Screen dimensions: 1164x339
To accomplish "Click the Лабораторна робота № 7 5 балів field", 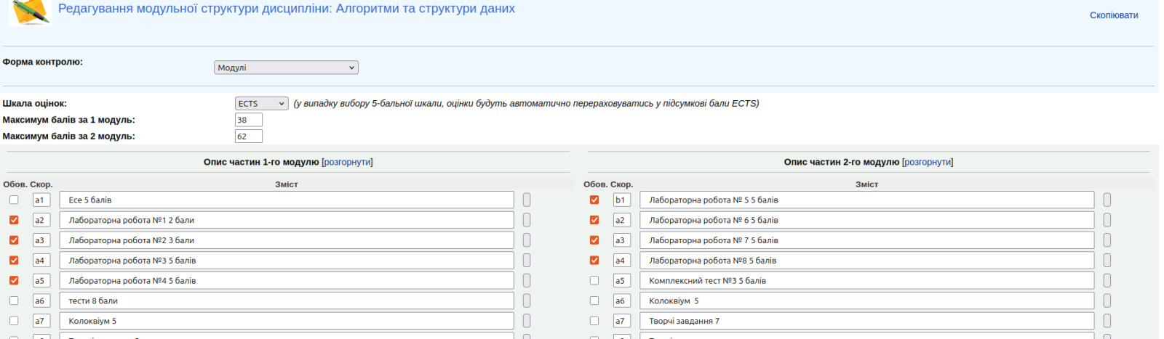I will [x=866, y=240].
